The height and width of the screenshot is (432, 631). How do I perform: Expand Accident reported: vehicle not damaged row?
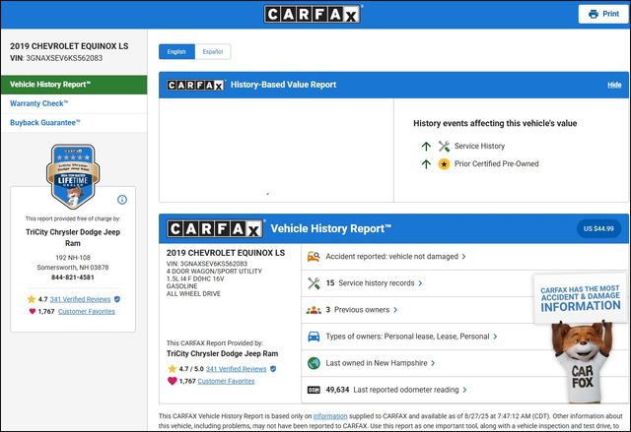pos(465,257)
